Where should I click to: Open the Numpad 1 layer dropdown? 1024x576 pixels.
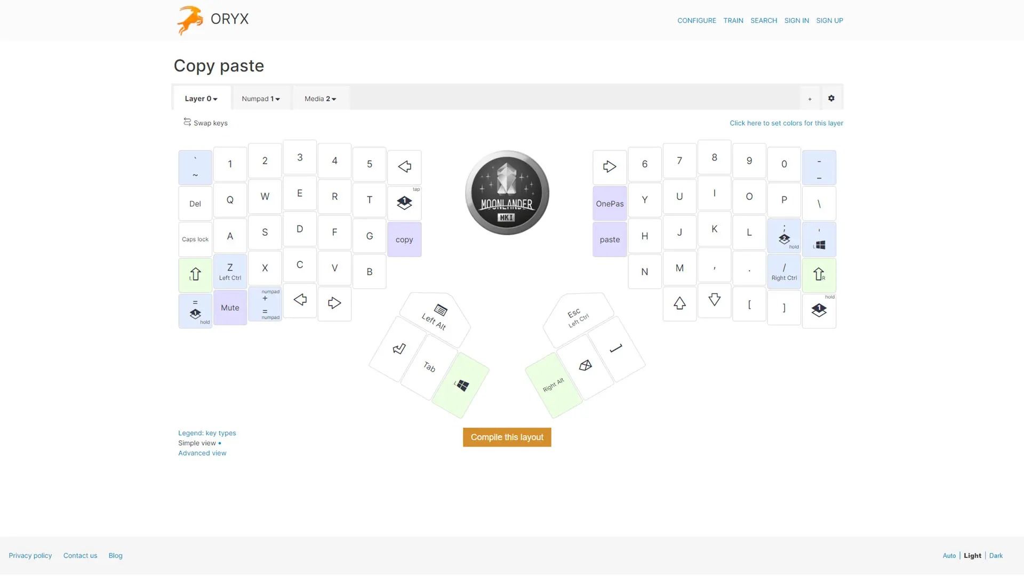click(x=261, y=99)
